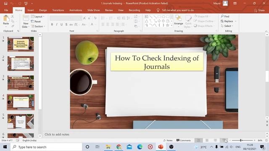Click the Share button
Screen dimensions: 269x151
tap(259, 10)
